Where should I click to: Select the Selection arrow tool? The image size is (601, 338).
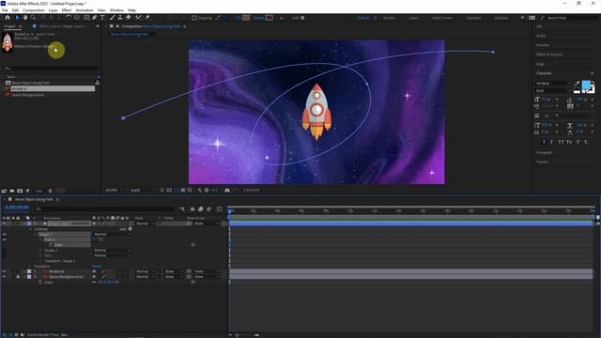coord(17,18)
